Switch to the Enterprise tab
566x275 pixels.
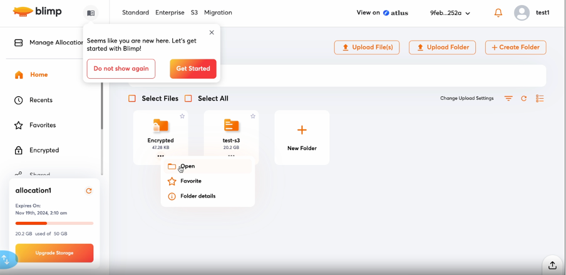[170, 12]
